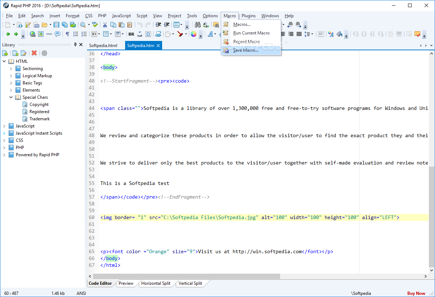Open the New document dropdown arrow
This screenshot has height=297, width=435.
(14, 25)
